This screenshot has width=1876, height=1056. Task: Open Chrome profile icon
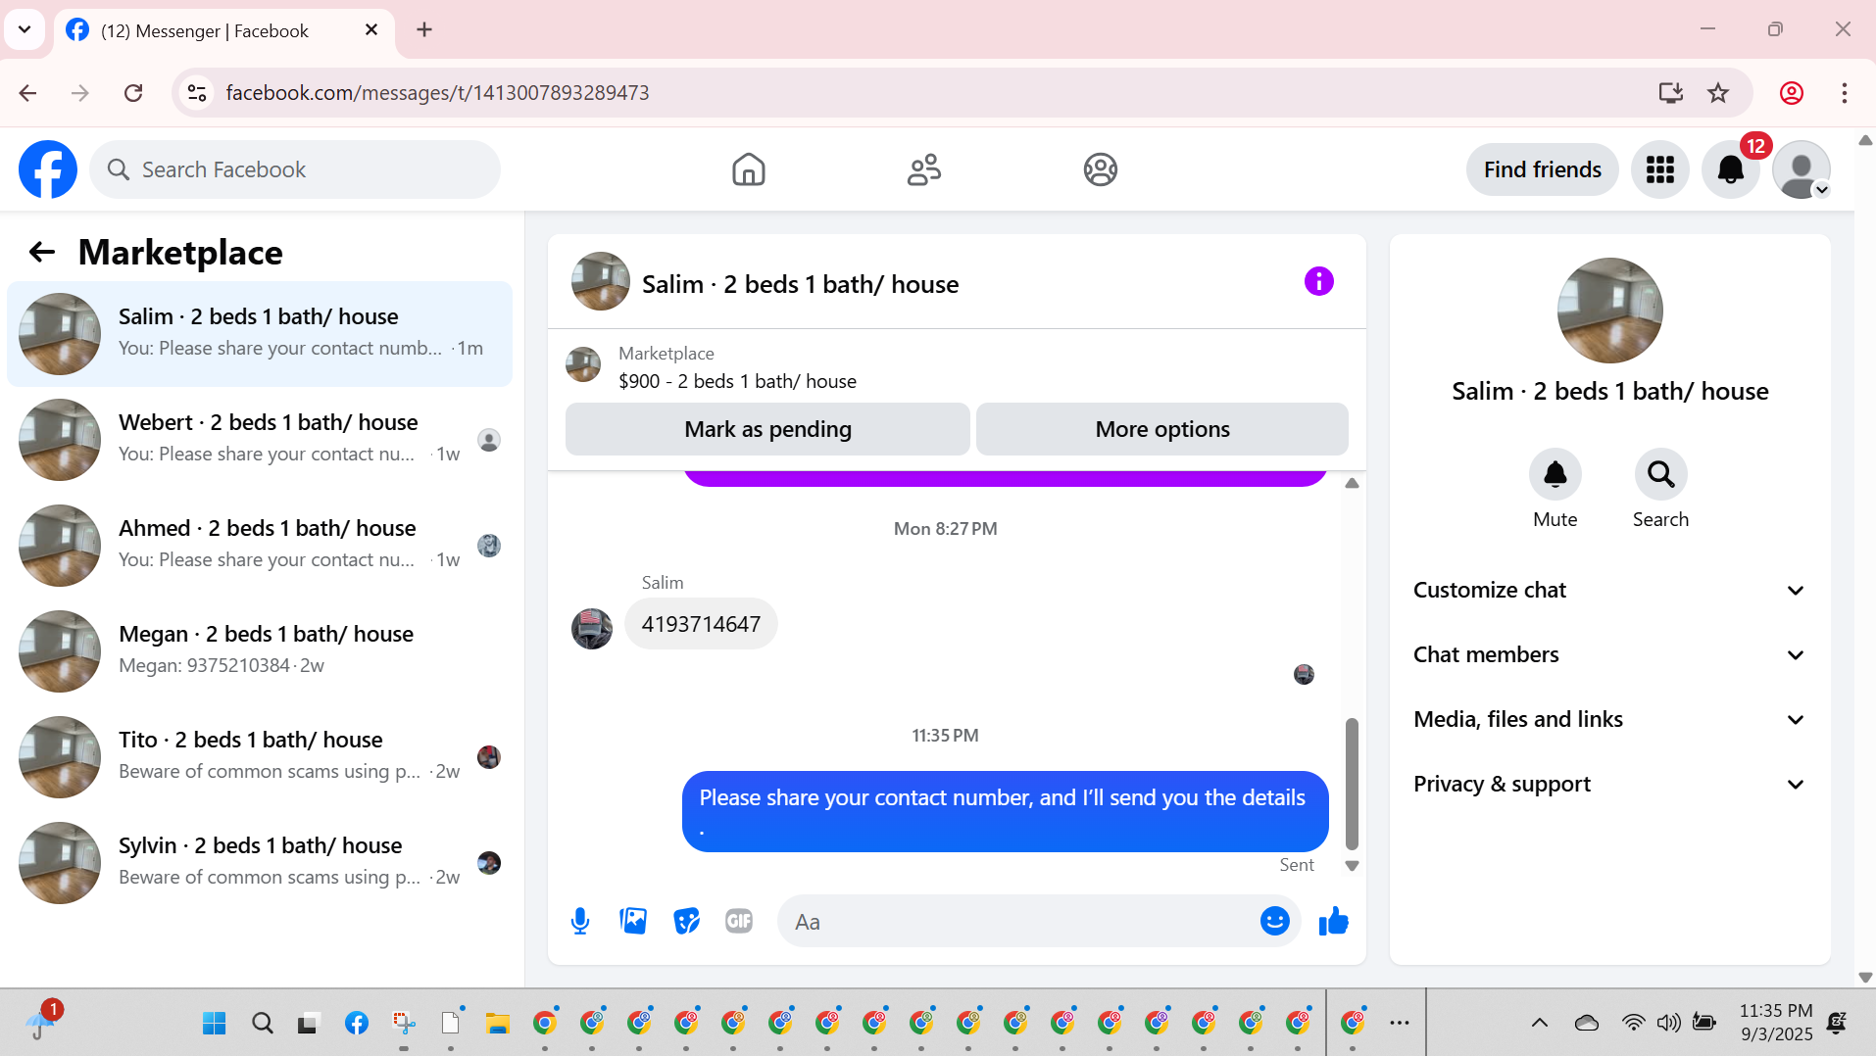(1792, 93)
